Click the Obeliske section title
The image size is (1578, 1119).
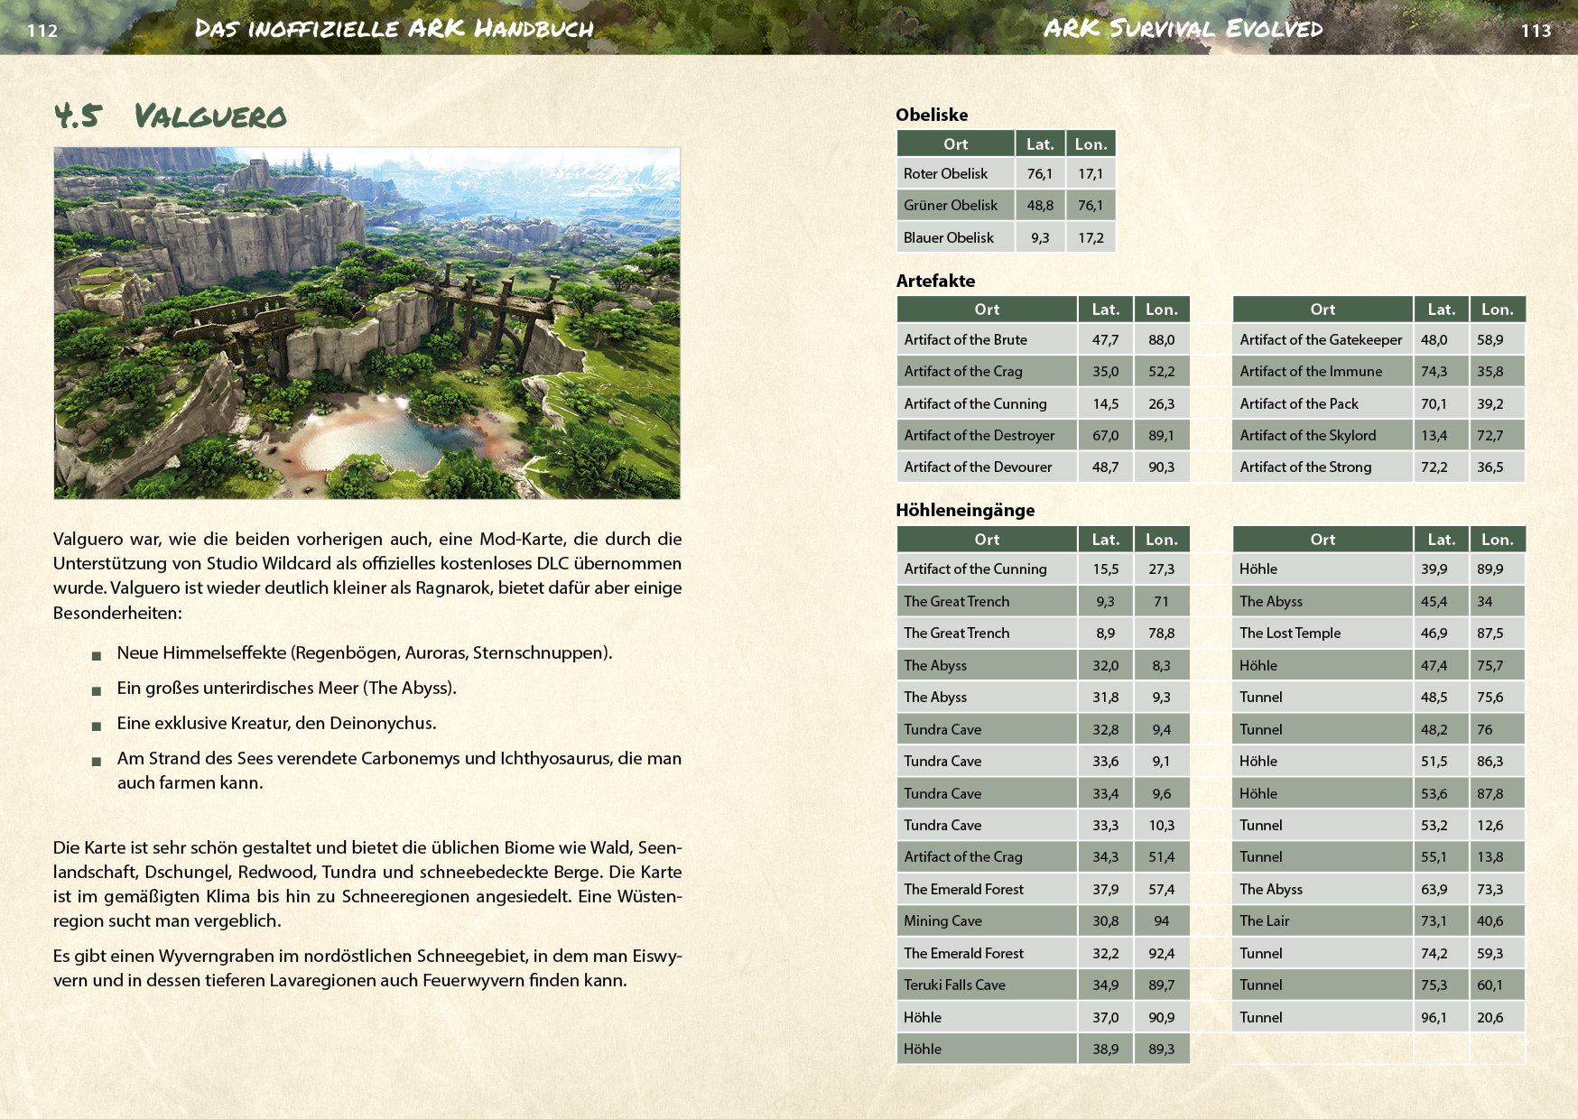(932, 115)
